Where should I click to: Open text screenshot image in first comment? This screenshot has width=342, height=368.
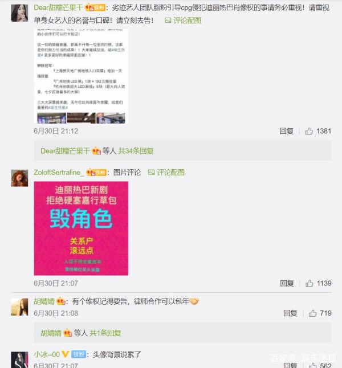tap(81, 76)
